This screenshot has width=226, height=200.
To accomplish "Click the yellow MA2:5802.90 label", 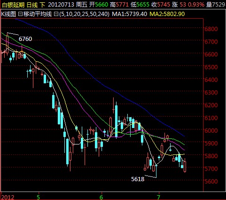I will tap(167, 14).
